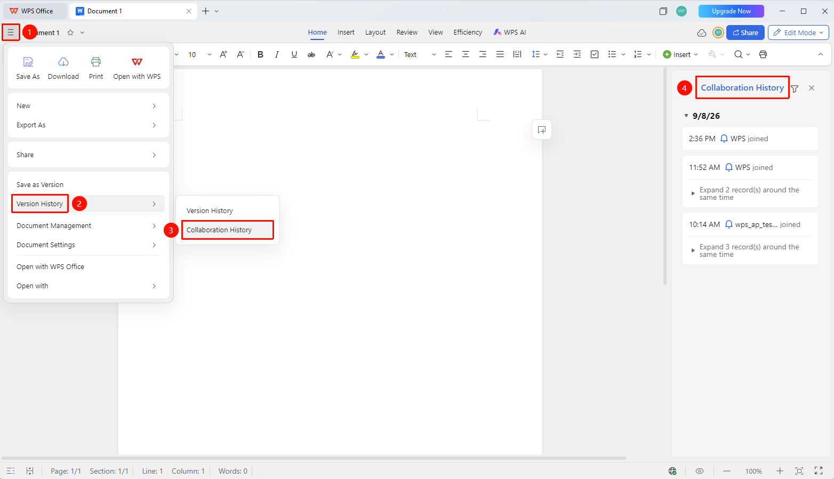The height and width of the screenshot is (479, 834).
Task: Click the Upgrade Now button
Action: click(x=731, y=11)
